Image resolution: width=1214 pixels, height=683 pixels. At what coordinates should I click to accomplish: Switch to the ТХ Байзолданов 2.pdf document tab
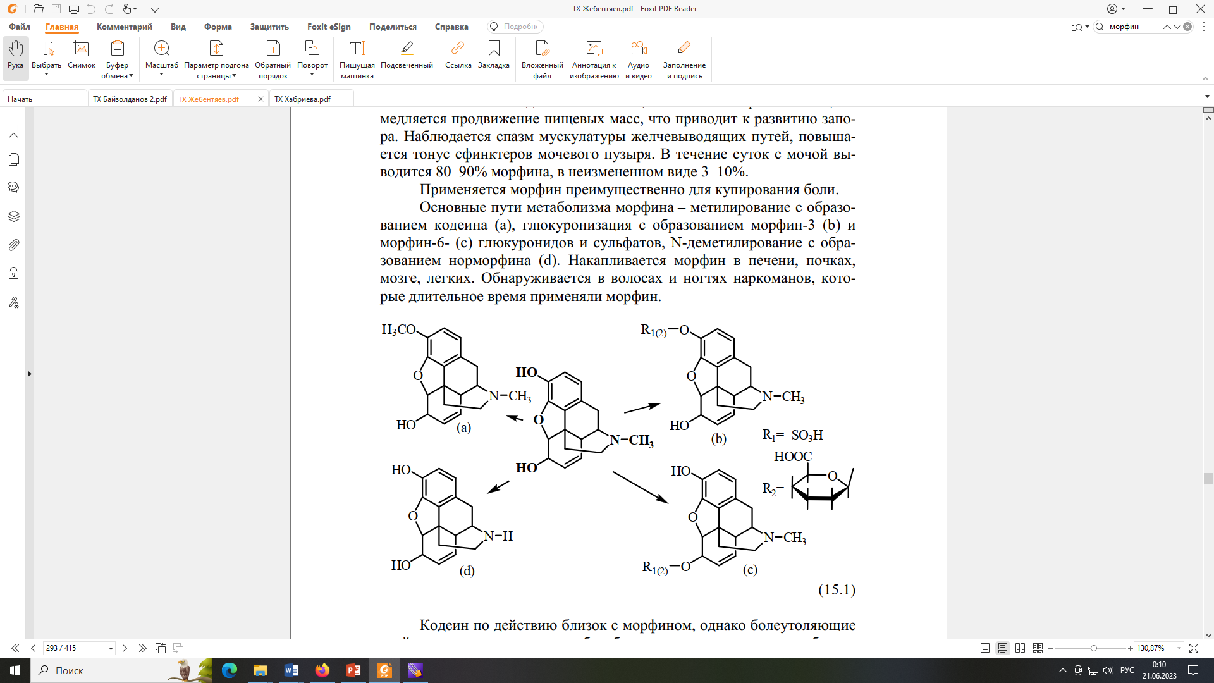[130, 99]
